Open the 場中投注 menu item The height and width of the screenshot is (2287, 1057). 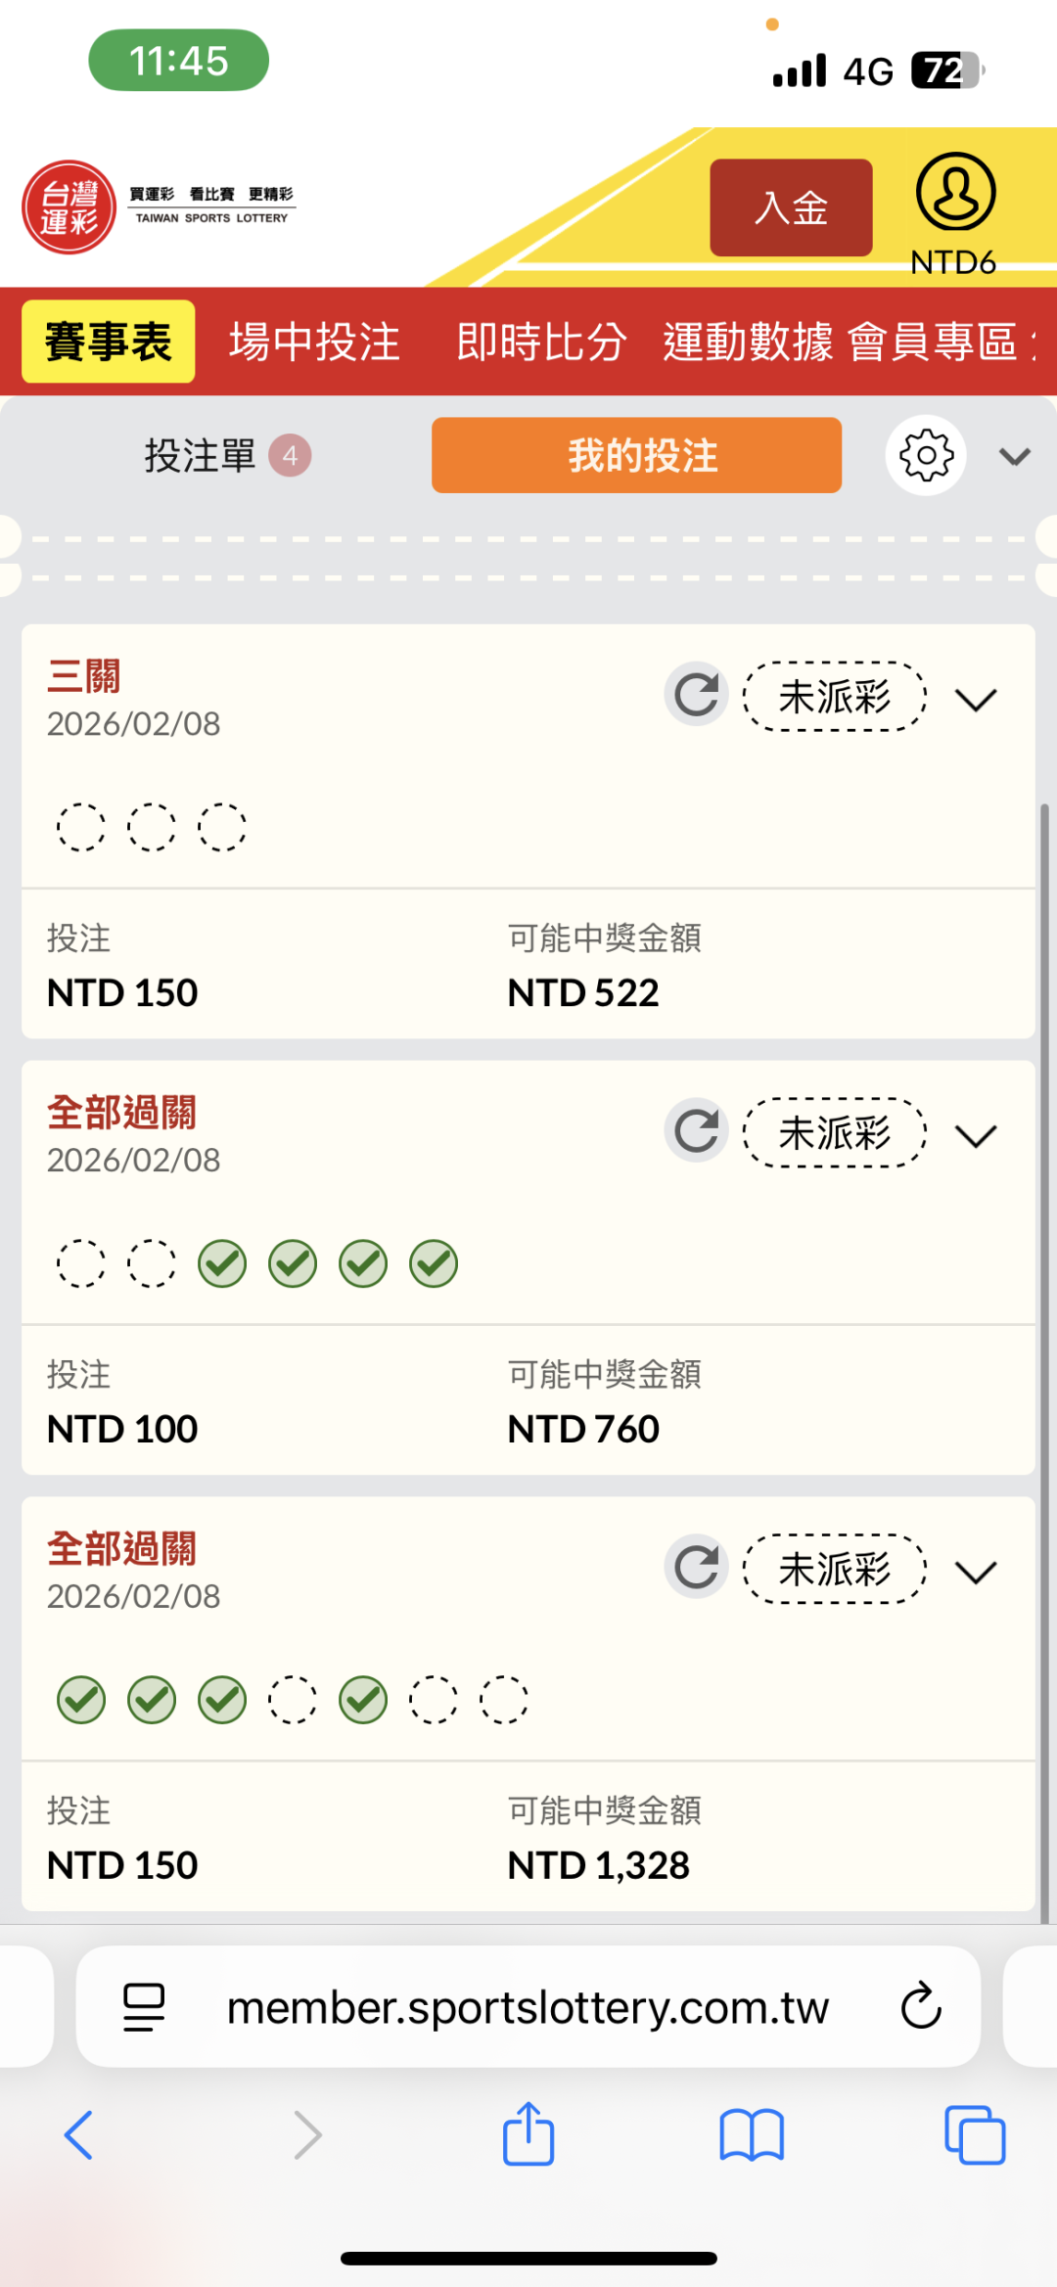(314, 342)
